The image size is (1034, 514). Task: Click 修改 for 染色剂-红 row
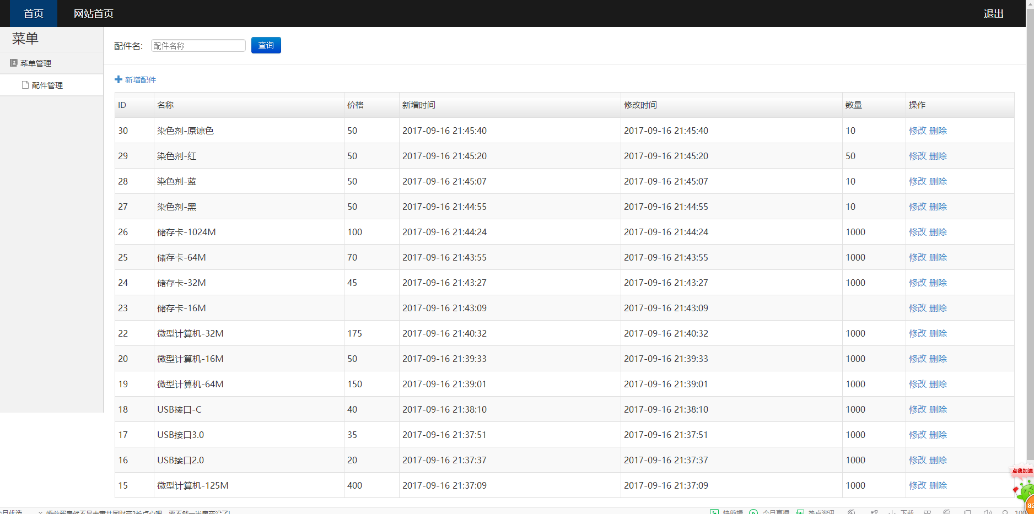point(918,156)
